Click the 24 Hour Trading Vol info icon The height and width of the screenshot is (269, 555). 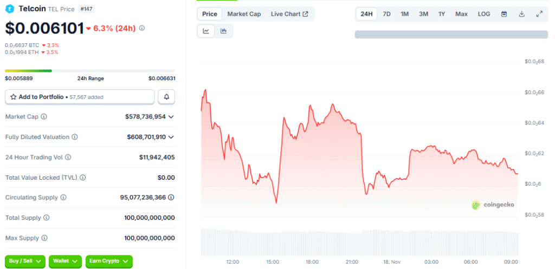pyautogui.click(x=68, y=158)
